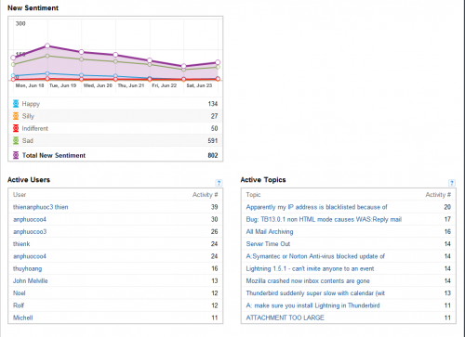Open Mozilla crashed now inbox contents topic

coord(308,281)
